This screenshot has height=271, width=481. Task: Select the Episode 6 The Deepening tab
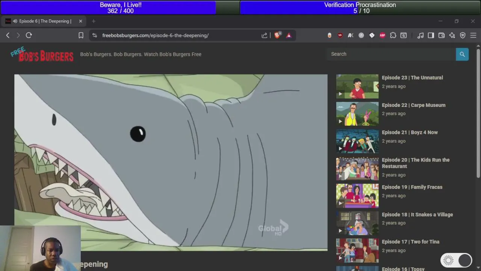[x=43, y=21]
